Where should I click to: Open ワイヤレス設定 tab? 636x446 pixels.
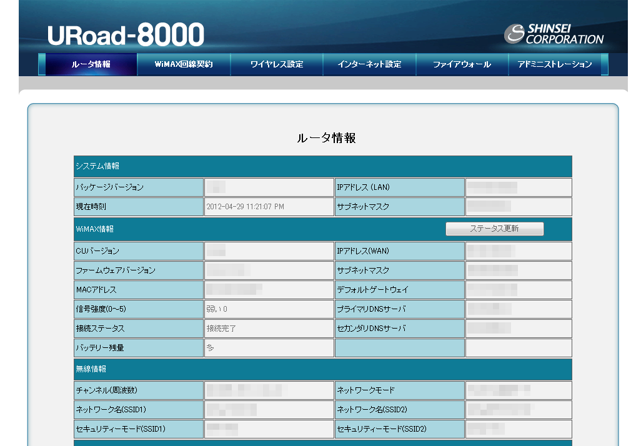pyautogui.click(x=277, y=64)
